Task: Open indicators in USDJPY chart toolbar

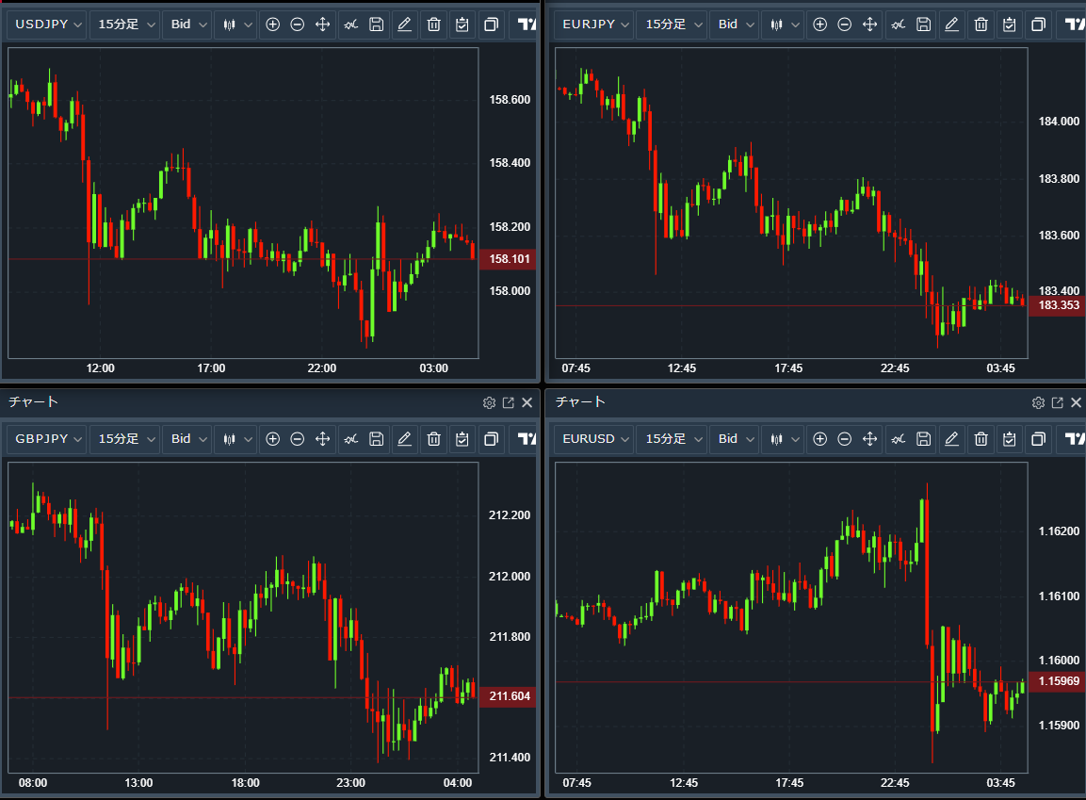Action: [351, 24]
